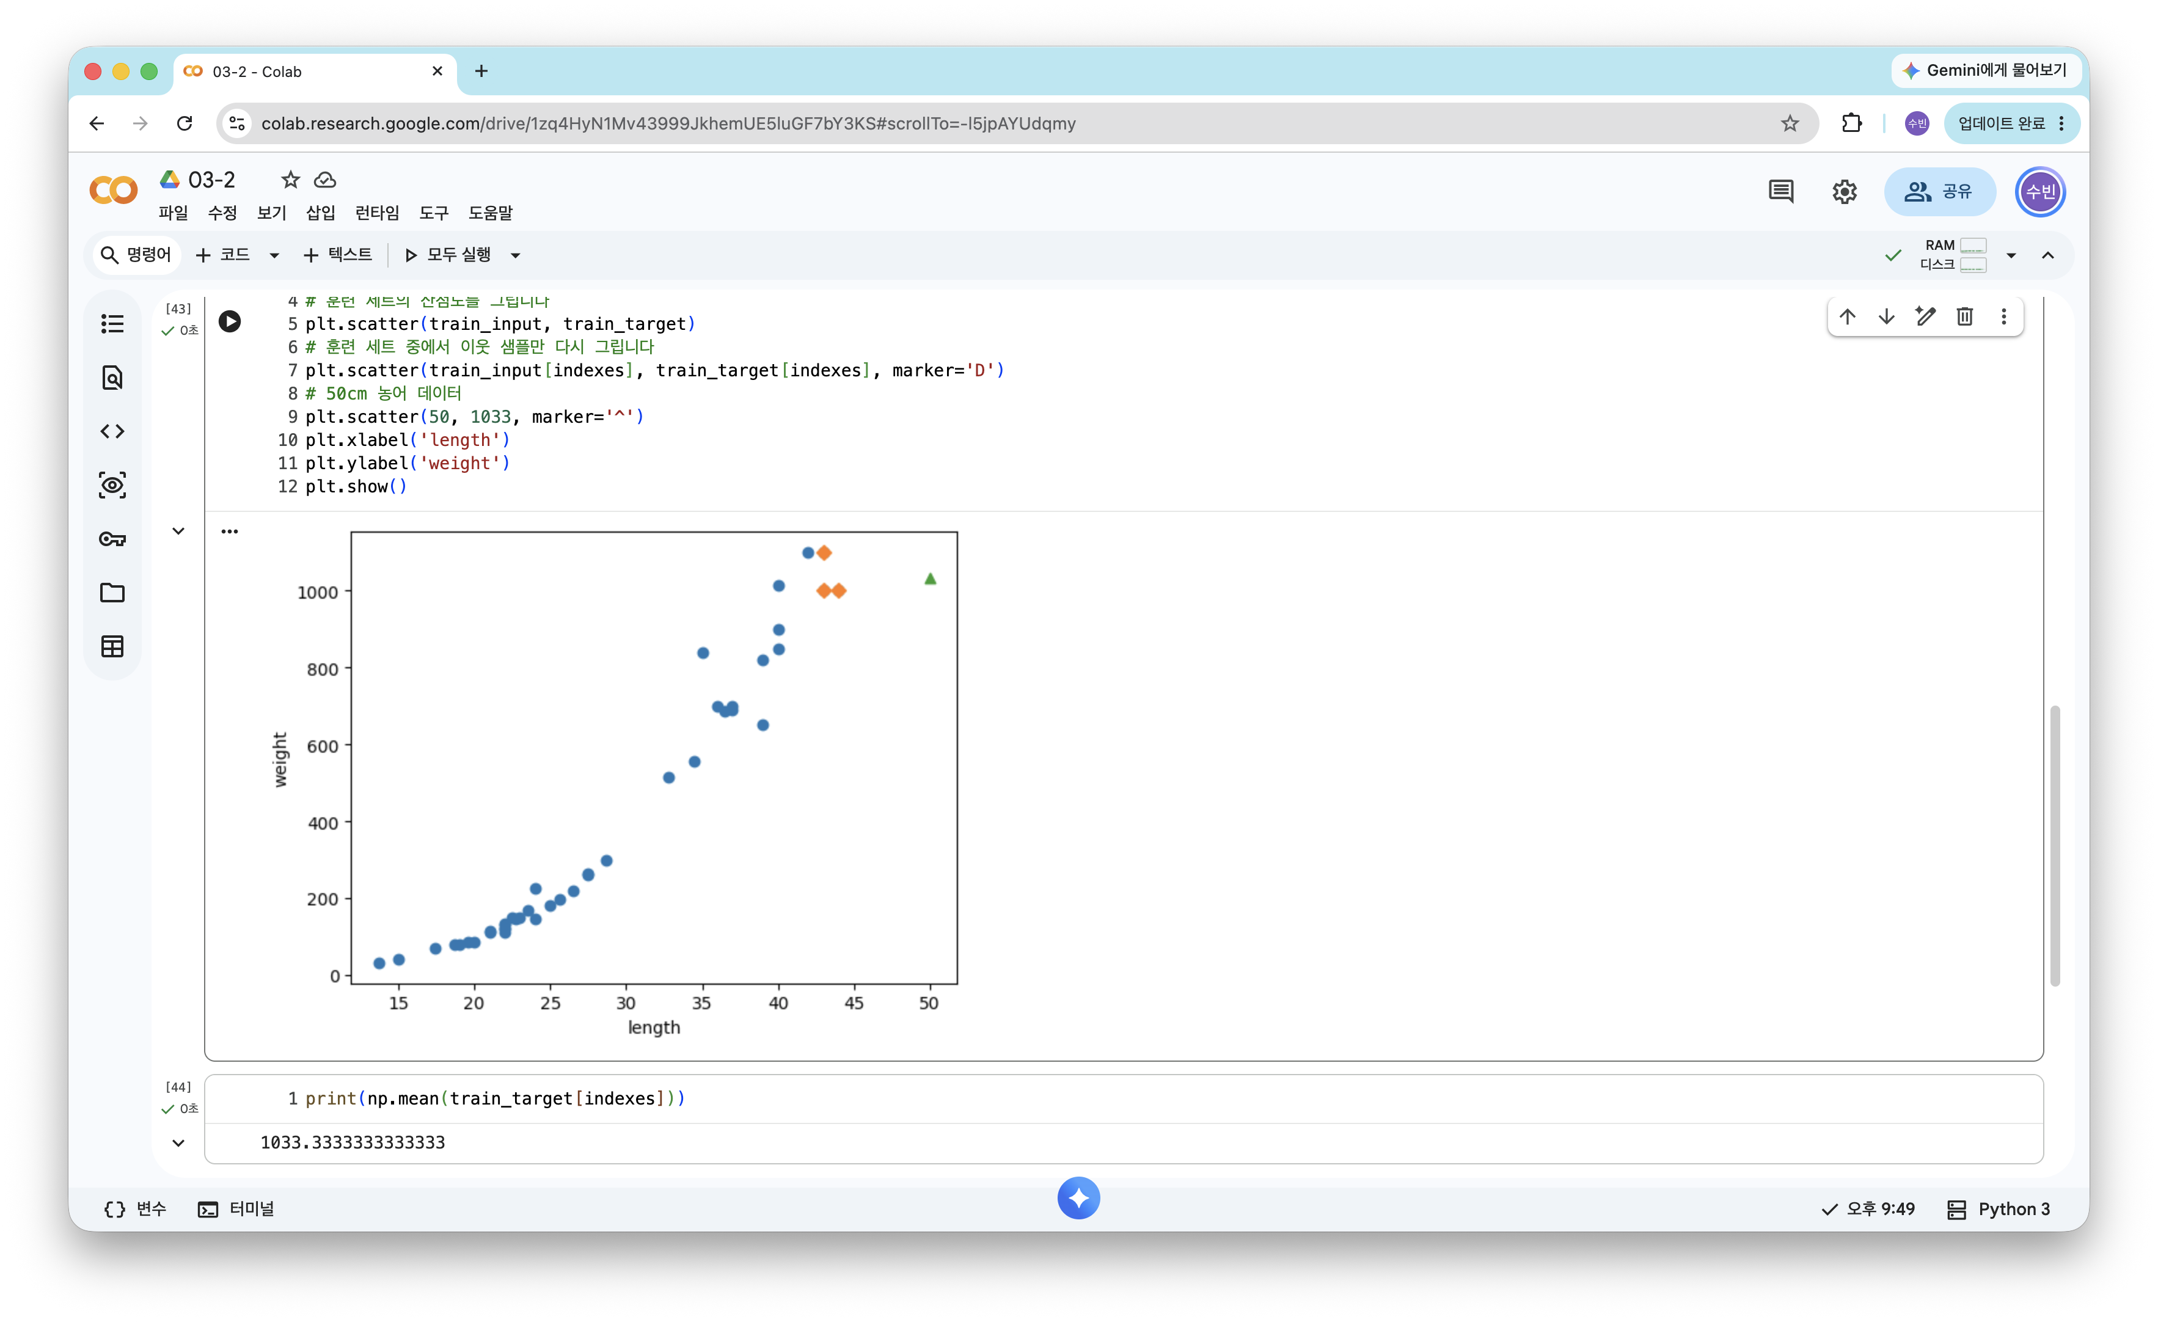Open the comments icon in the header
Image resolution: width=2158 pixels, height=1322 pixels.
[x=1780, y=192]
